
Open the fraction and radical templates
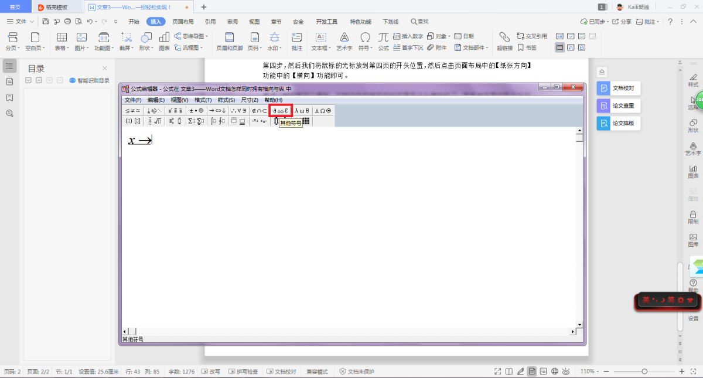pyautogui.click(x=153, y=121)
